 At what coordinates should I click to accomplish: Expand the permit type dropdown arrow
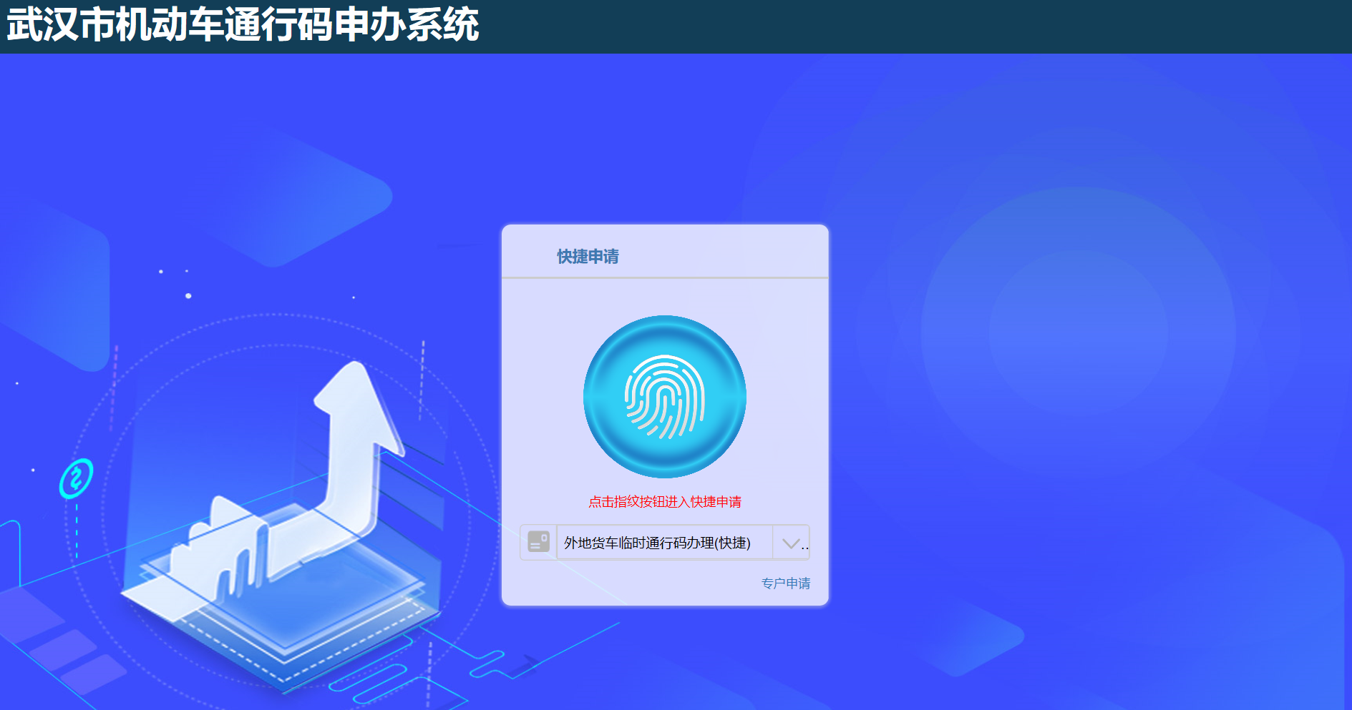click(x=791, y=543)
